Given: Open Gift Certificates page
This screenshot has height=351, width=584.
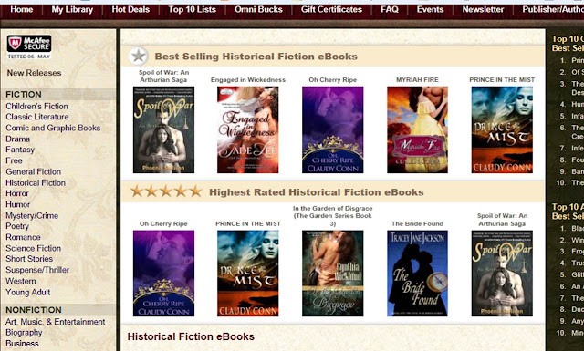Looking at the screenshot, I should tap(331, 9).
